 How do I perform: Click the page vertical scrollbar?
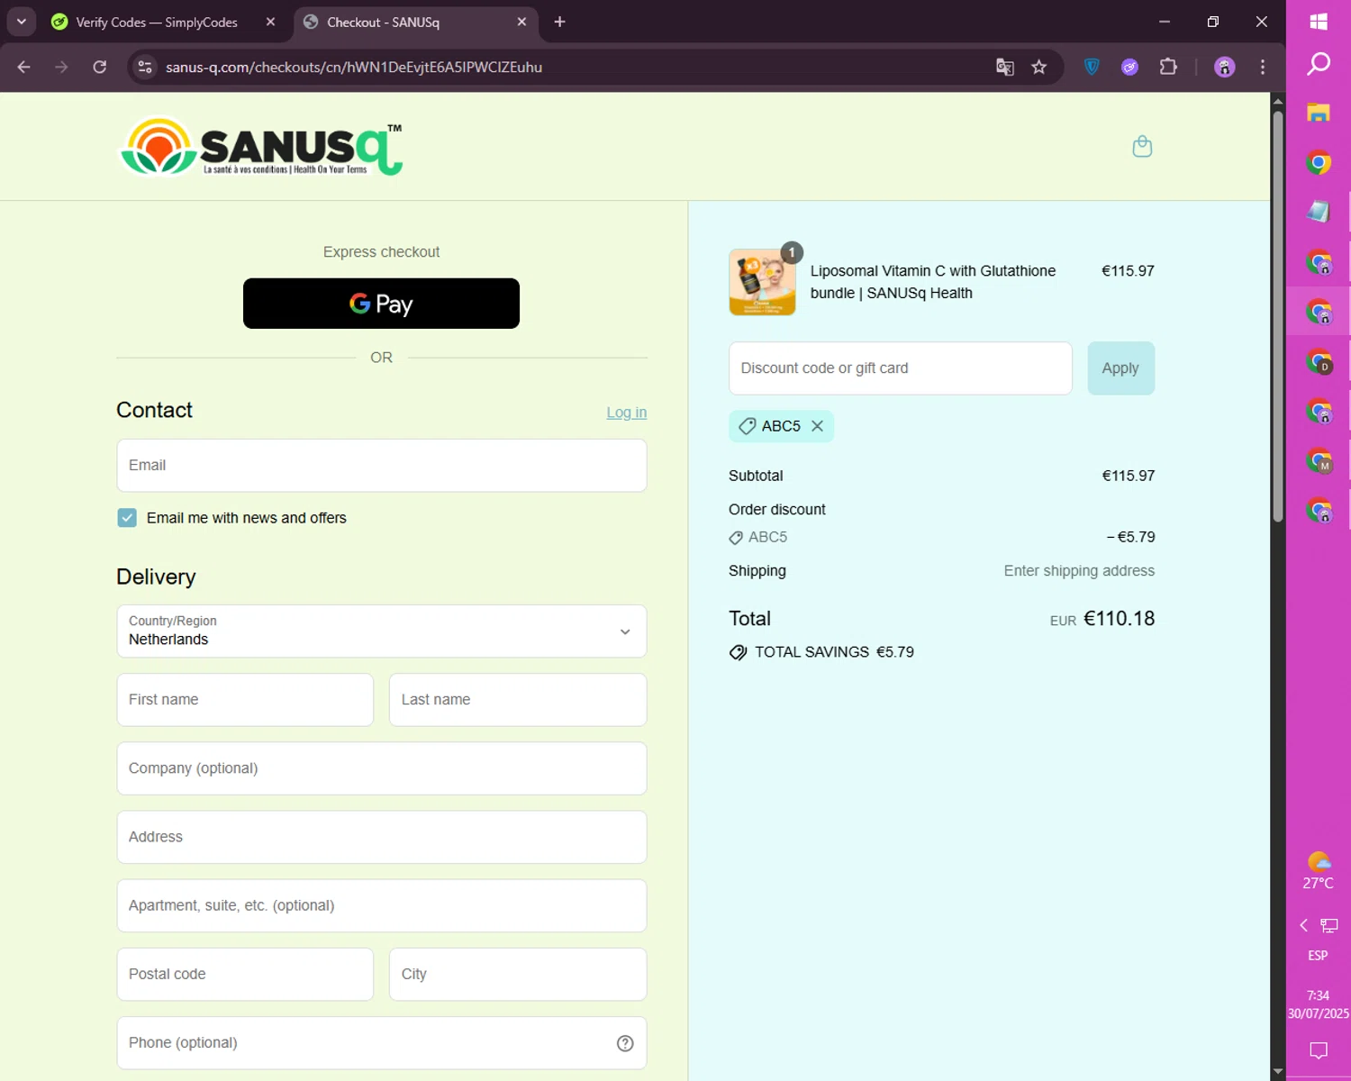(x=1277, y=315)
